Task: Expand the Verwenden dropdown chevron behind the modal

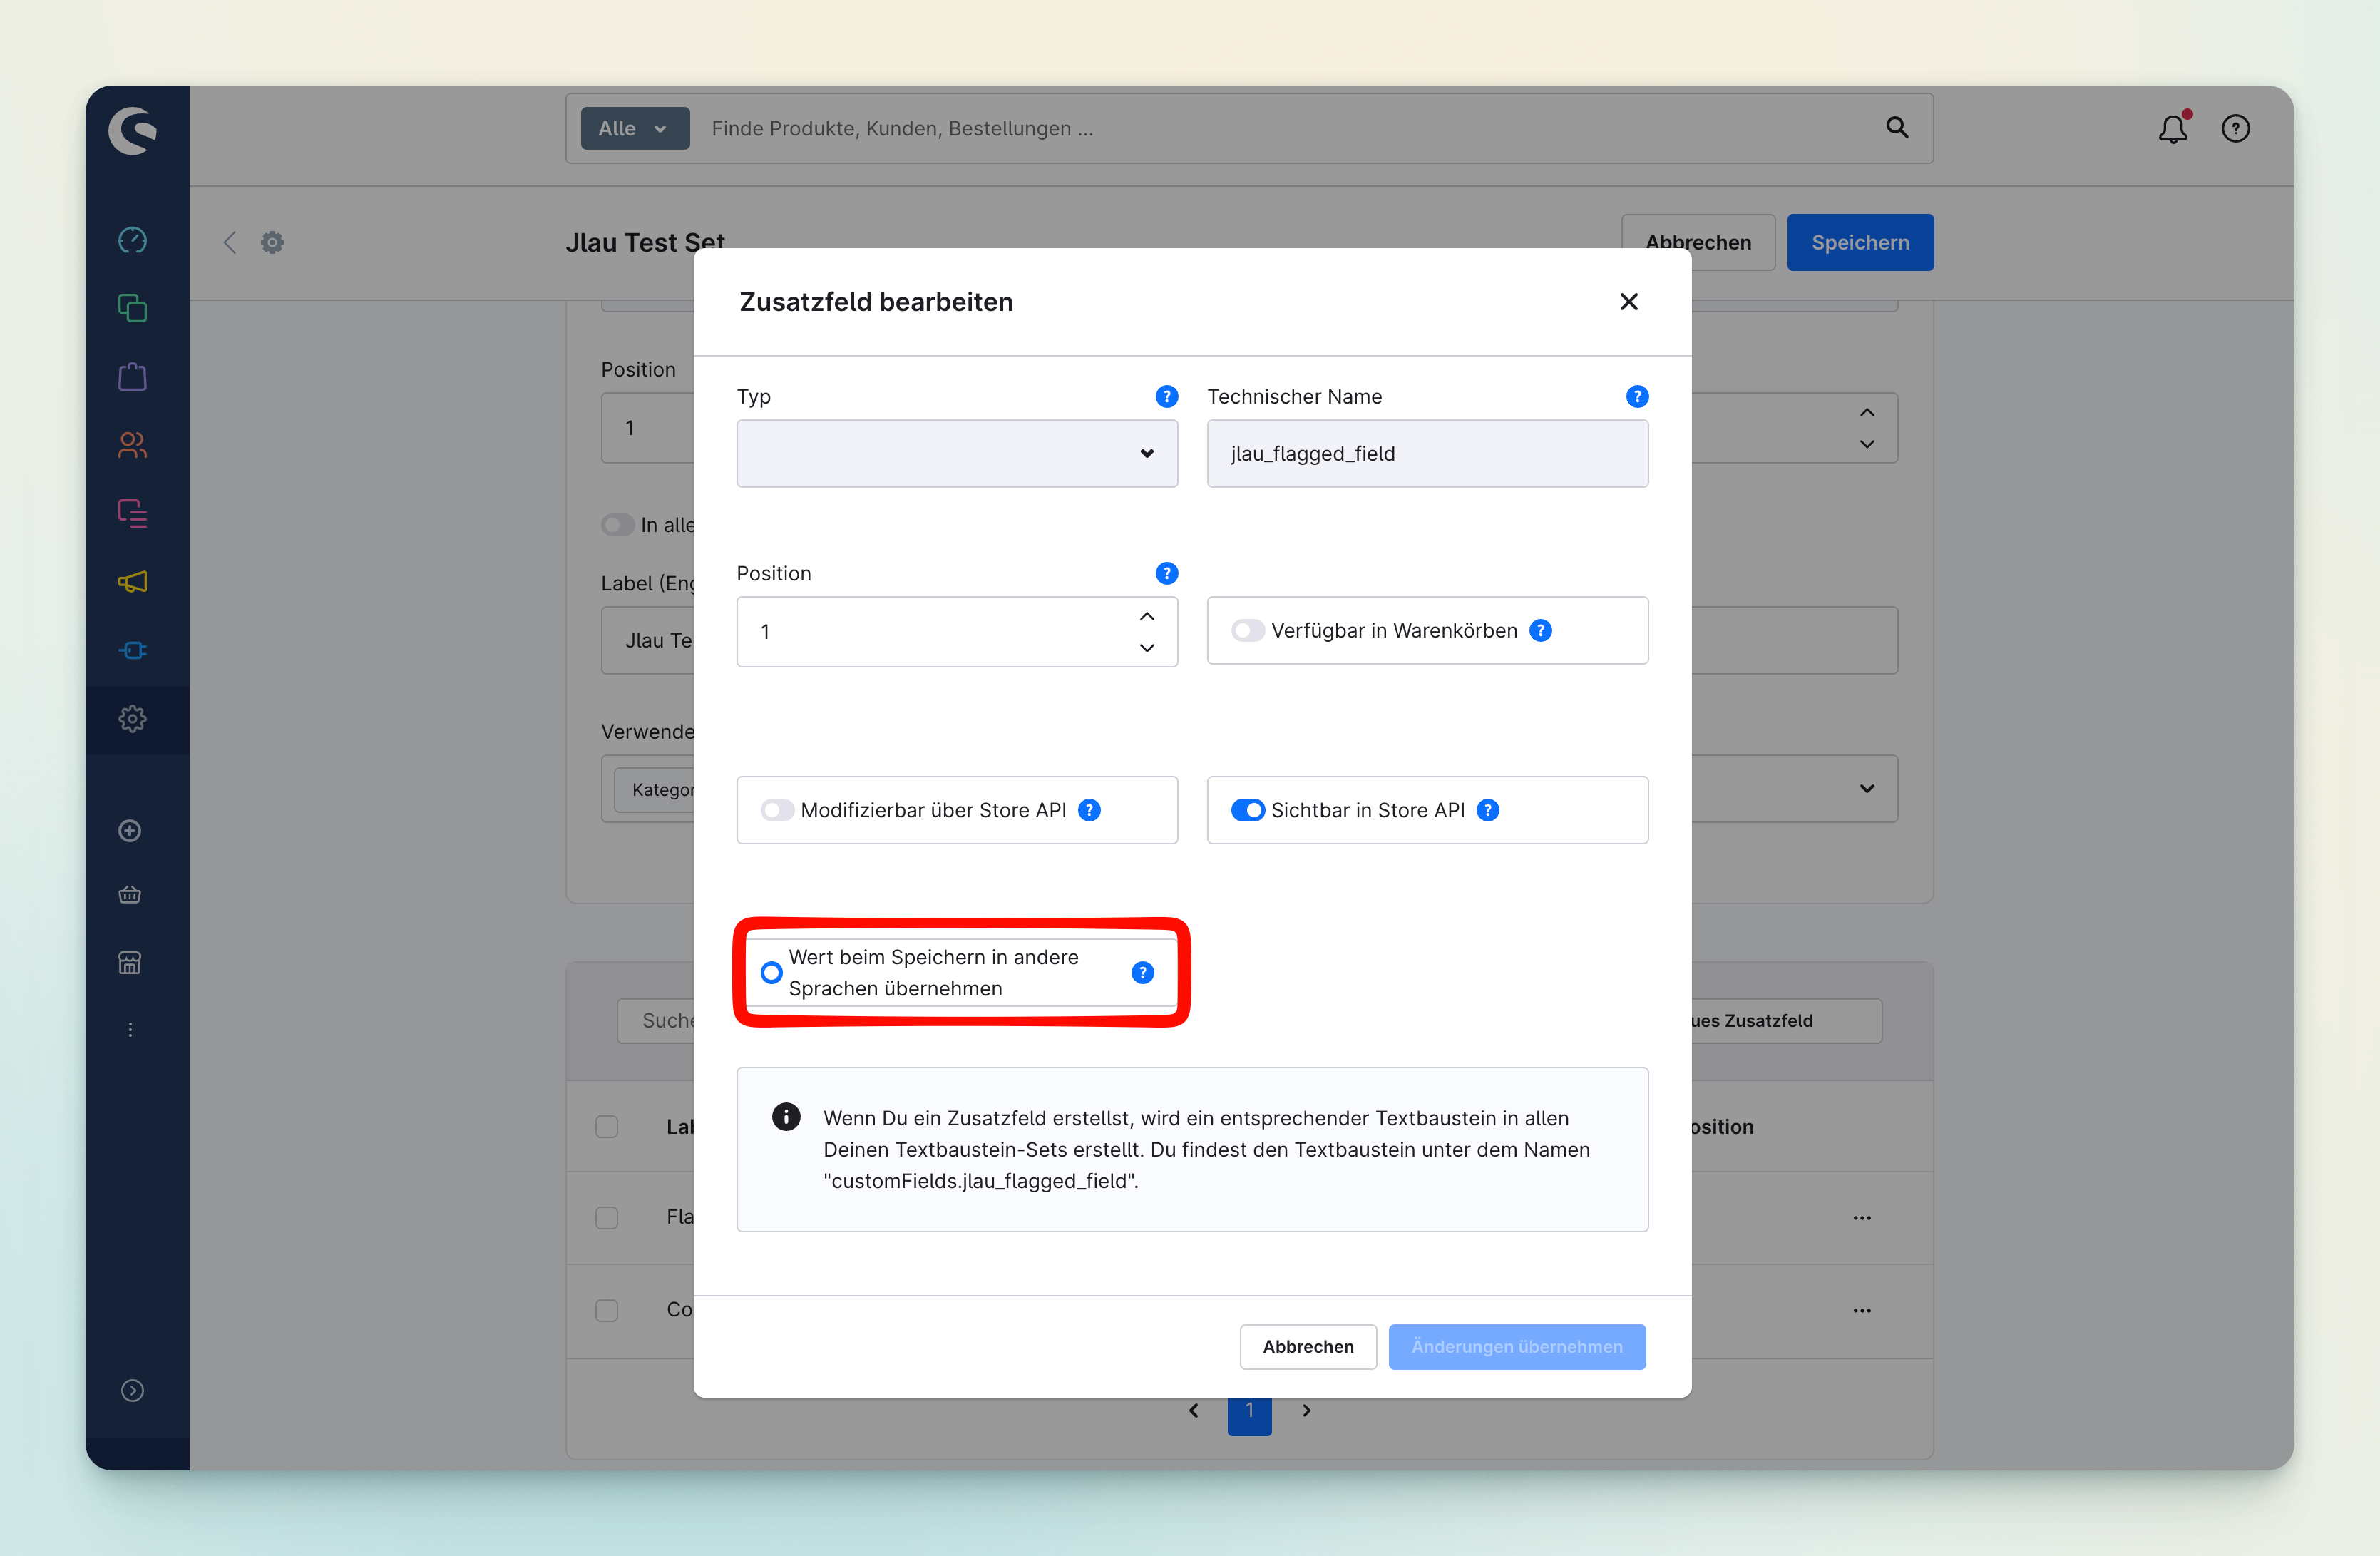Action: 1867,789
